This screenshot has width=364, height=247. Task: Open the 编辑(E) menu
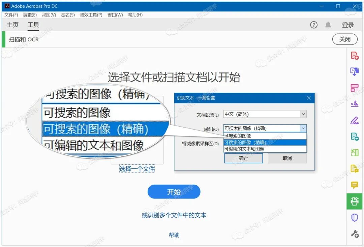(30, 15)
